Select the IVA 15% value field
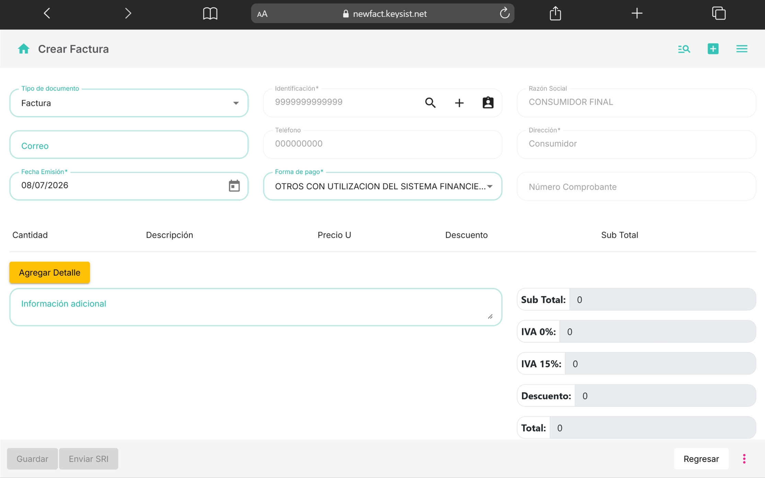The width and height of the screenshot is (765, 478). coord(660,364)
